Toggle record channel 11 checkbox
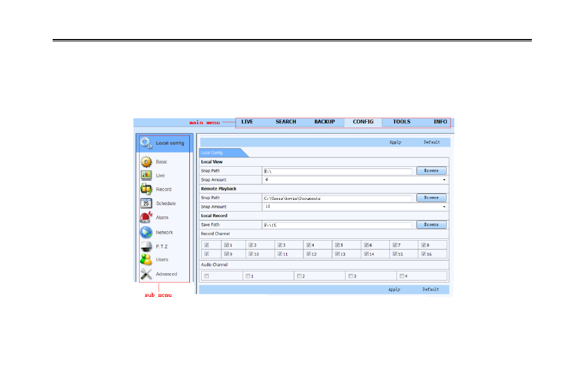 tap(280, 254)
